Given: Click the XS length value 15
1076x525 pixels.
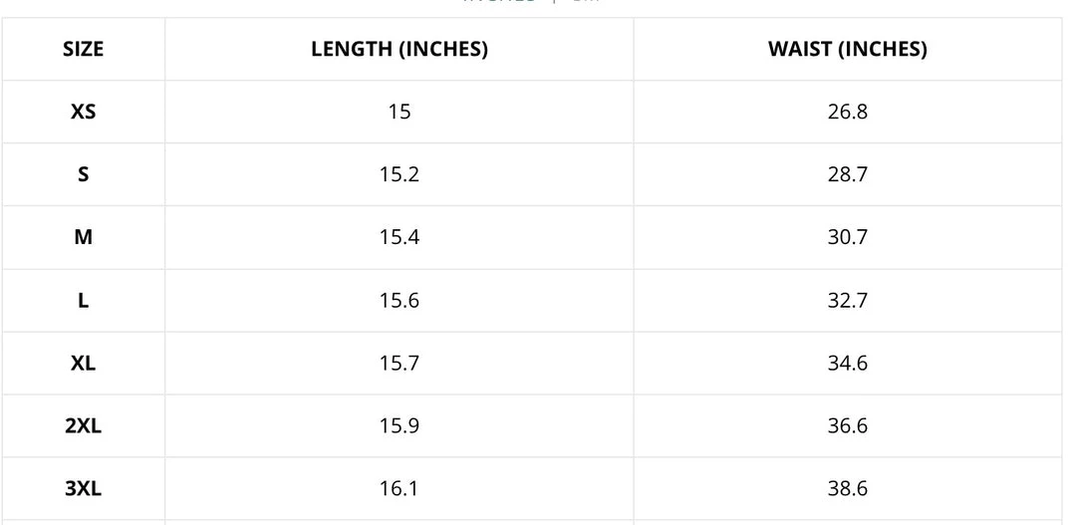Looking at the screenshot, I should coord(399,112).
